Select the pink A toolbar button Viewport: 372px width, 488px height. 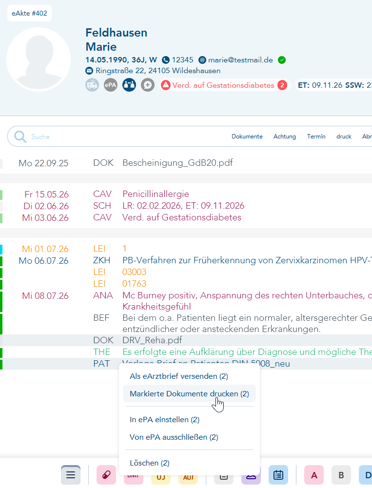pyautogui.click(x=314, y=475)
